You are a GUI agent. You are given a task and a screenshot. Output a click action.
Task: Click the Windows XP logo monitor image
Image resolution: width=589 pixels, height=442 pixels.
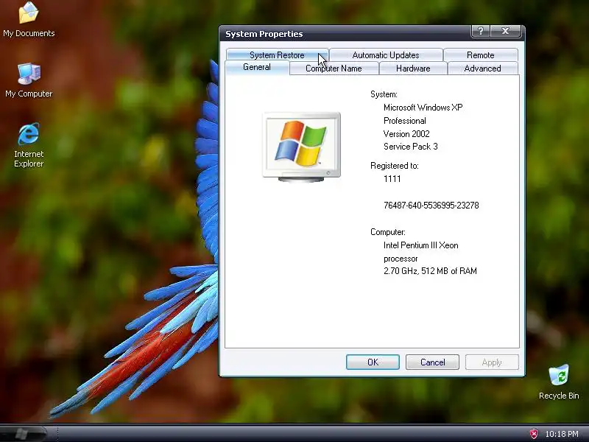tap(301, 147)
